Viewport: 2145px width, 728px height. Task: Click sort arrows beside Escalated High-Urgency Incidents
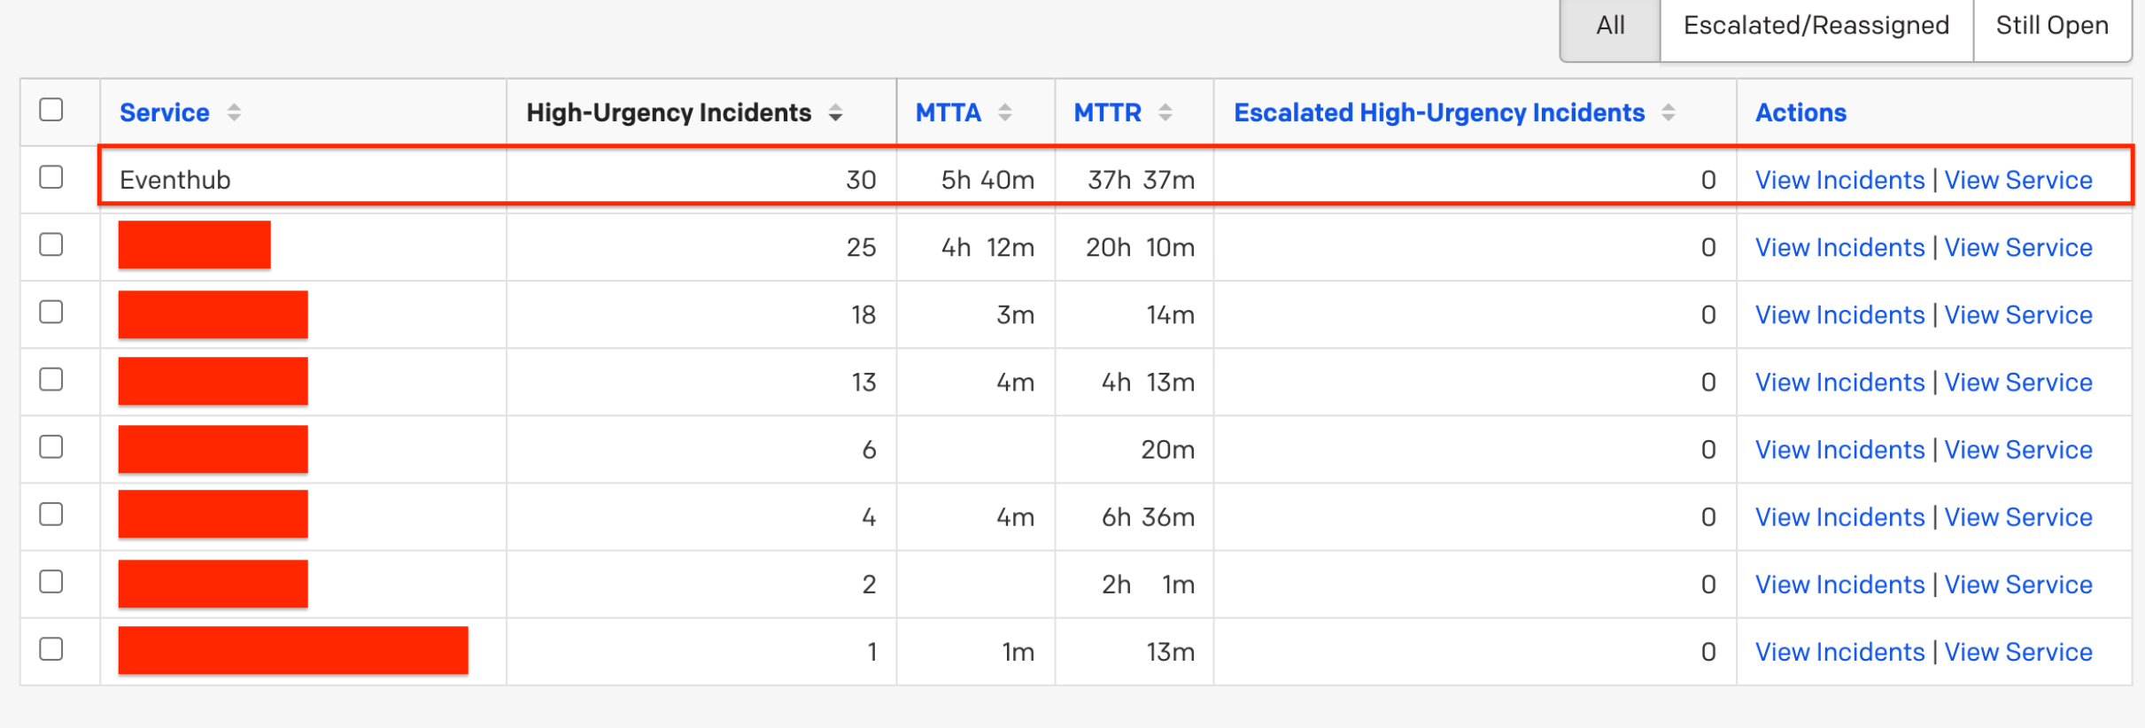[1668, 112]
